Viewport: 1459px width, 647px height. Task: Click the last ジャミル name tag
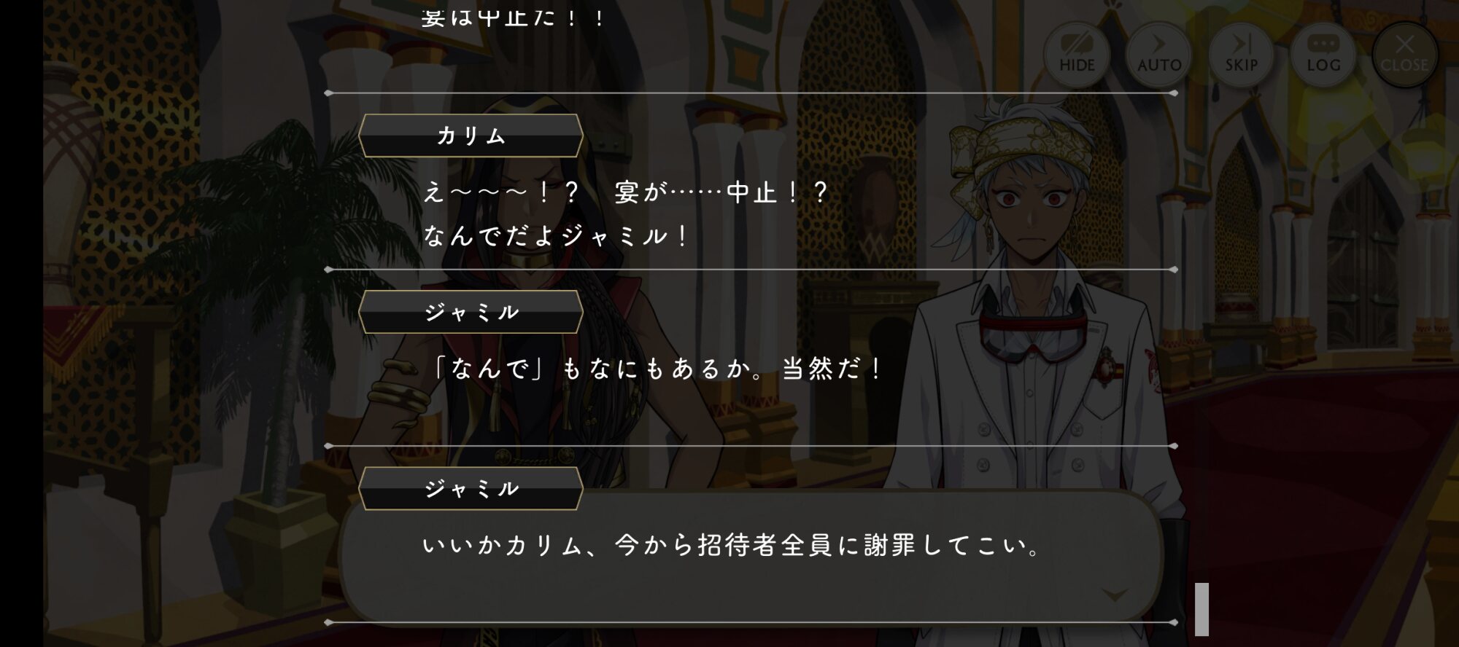pyautogui.click(x=471, y=488)
